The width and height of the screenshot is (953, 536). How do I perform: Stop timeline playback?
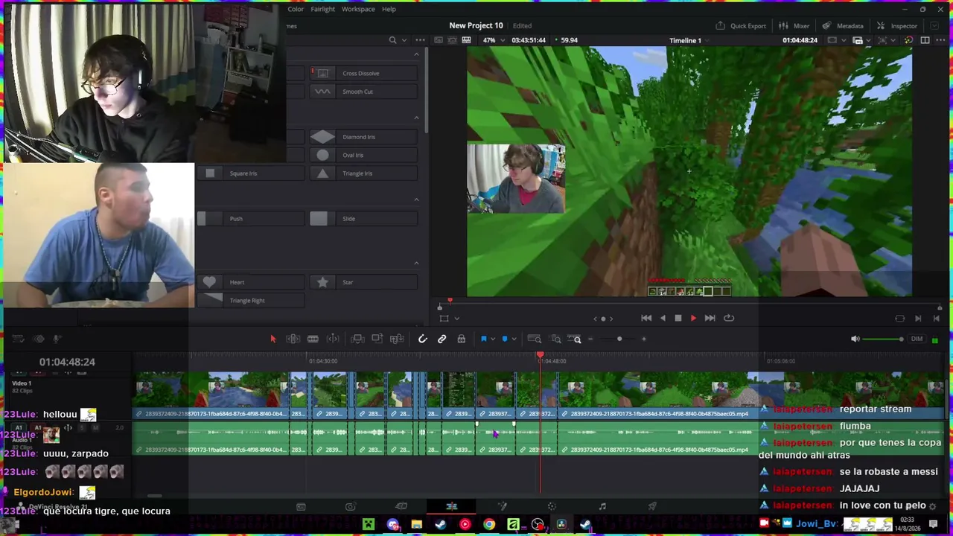point(678,318)
